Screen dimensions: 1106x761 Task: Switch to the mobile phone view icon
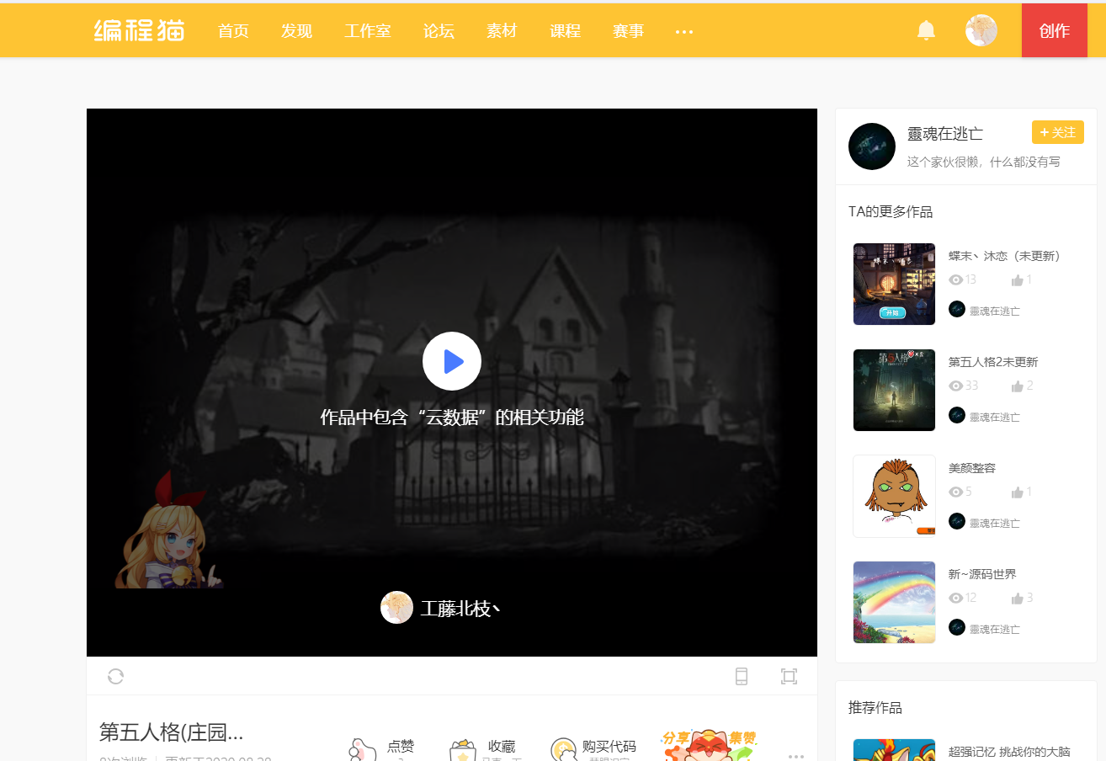pos(742,676)
